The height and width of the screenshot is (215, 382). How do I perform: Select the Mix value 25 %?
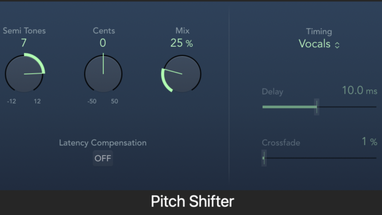tap(181, 43)
